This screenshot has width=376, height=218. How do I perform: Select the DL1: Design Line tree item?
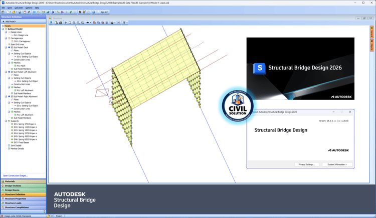21,35
